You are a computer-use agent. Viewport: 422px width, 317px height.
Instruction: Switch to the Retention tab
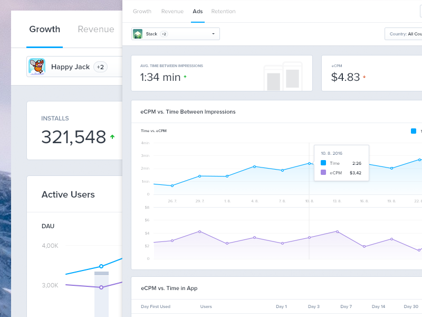[x=223, y=11]
